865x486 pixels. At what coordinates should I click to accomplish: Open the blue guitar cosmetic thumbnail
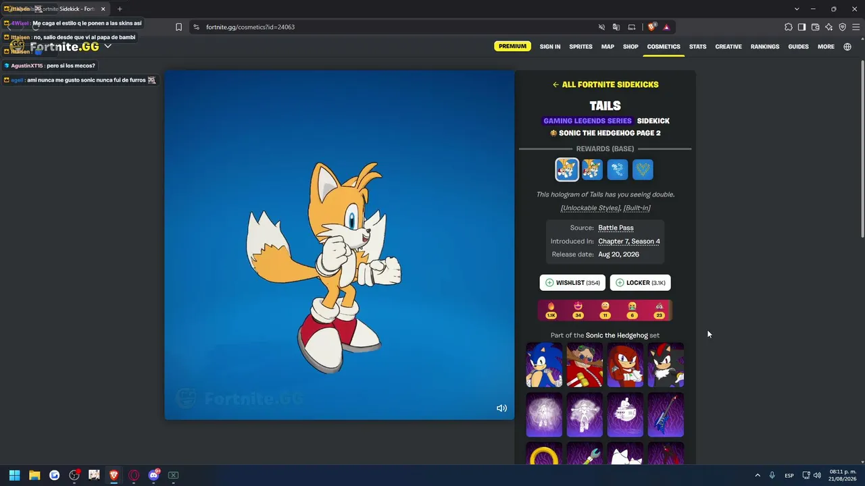point(666,415)
